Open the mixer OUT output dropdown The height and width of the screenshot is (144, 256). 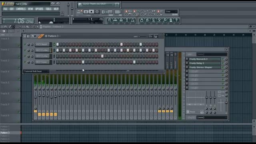tap(212, 118)
